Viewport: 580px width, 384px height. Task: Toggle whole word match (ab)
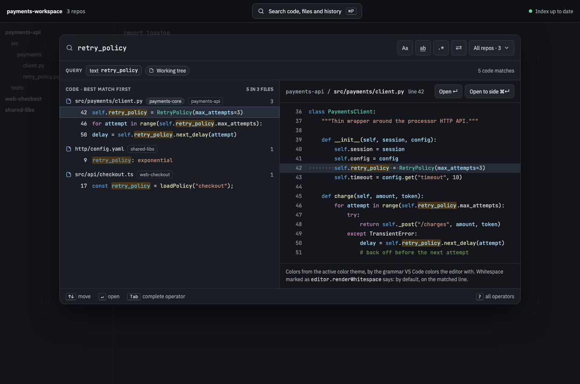[x=423, y=48]
